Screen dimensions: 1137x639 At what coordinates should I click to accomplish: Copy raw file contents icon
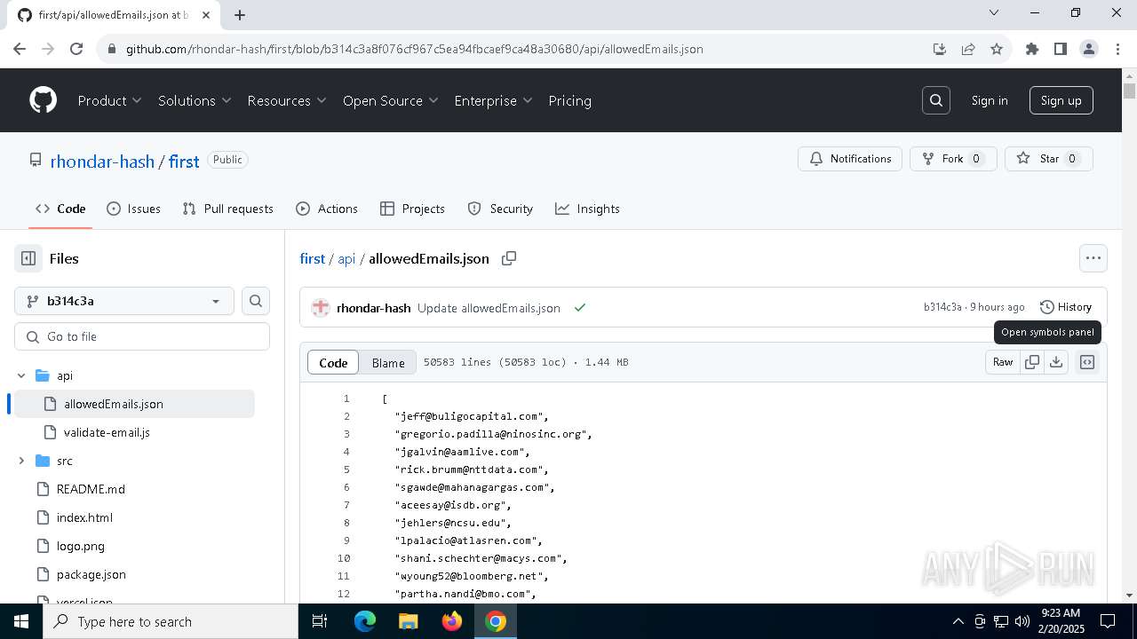(x=1032, y=362)
